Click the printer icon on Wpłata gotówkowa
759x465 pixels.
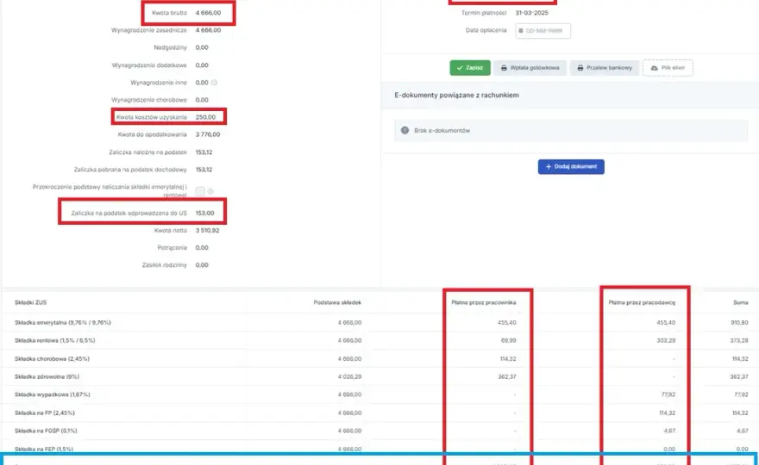[504, 68]
